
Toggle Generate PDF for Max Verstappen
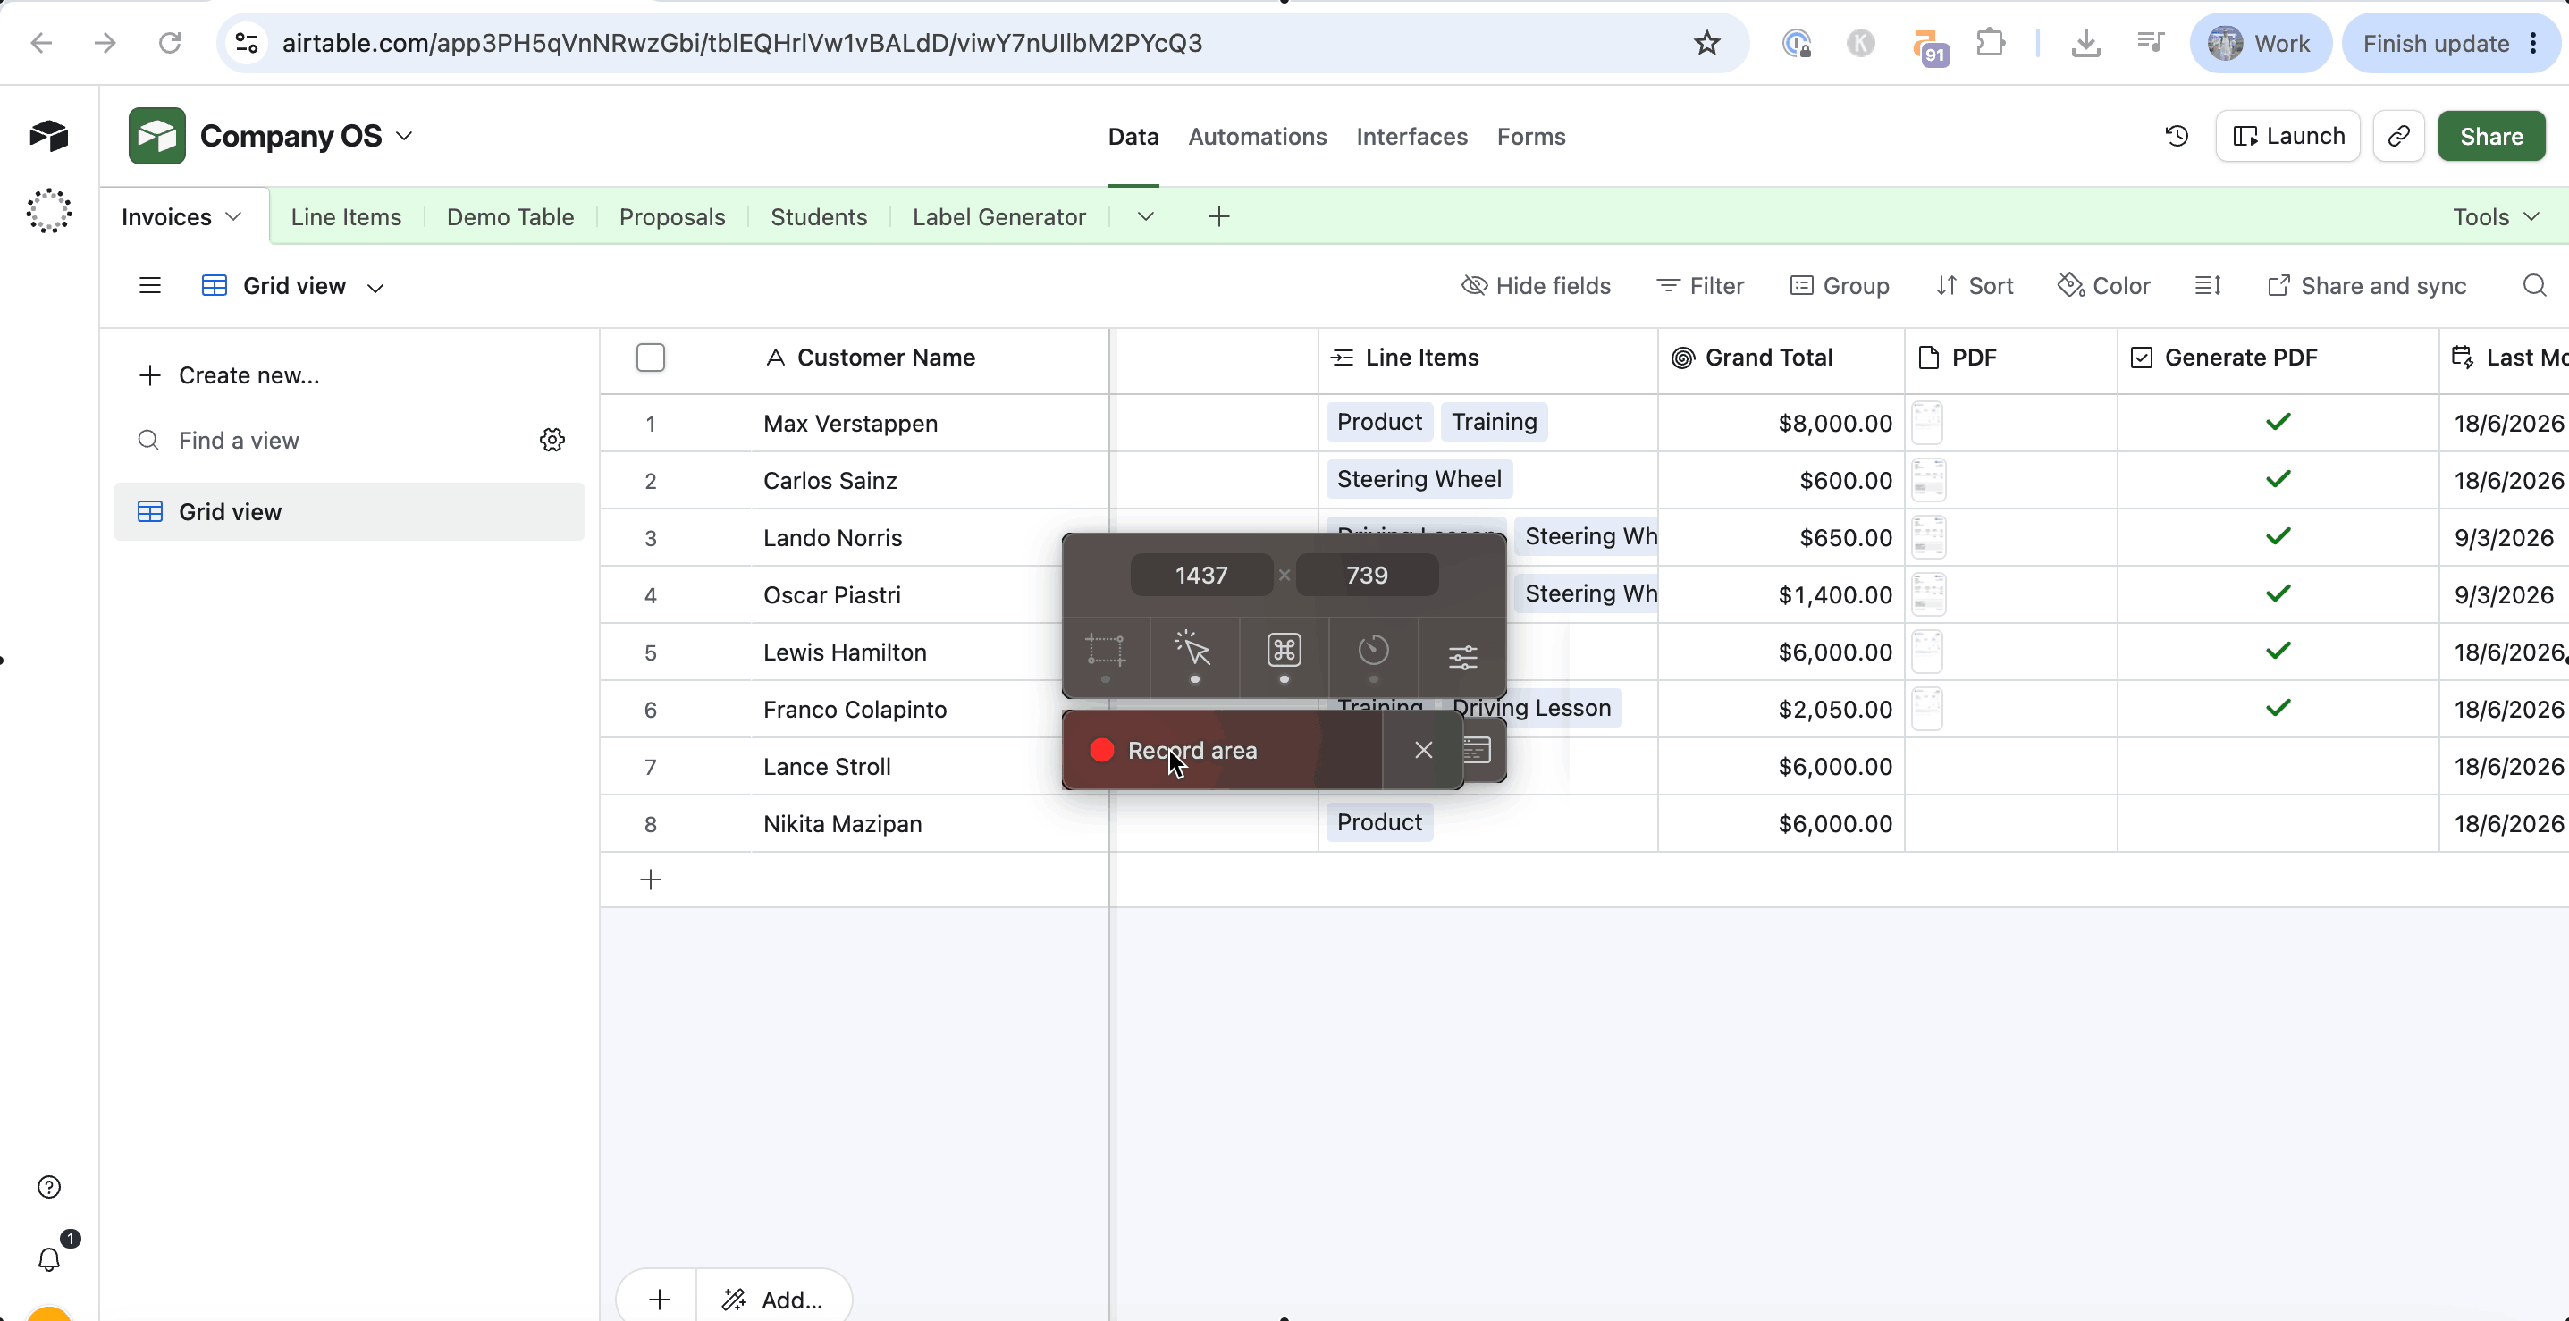(x=2278, y=422)
